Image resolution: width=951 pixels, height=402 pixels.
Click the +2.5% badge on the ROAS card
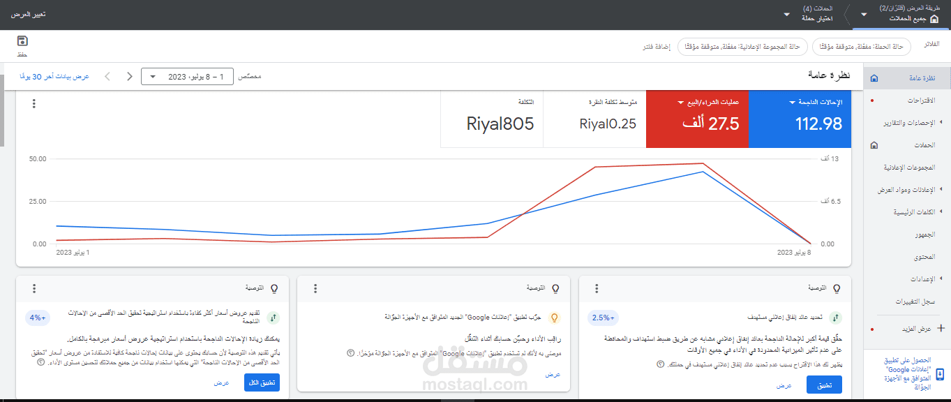tap(604, 318)
